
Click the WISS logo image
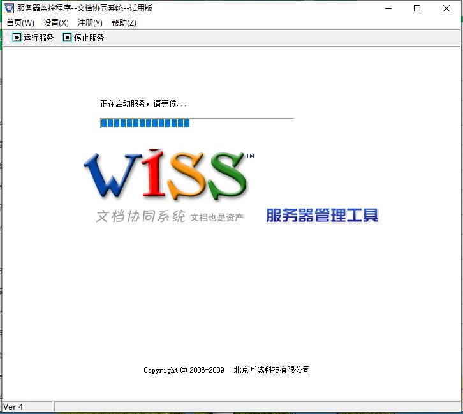[x=169, y=175]
